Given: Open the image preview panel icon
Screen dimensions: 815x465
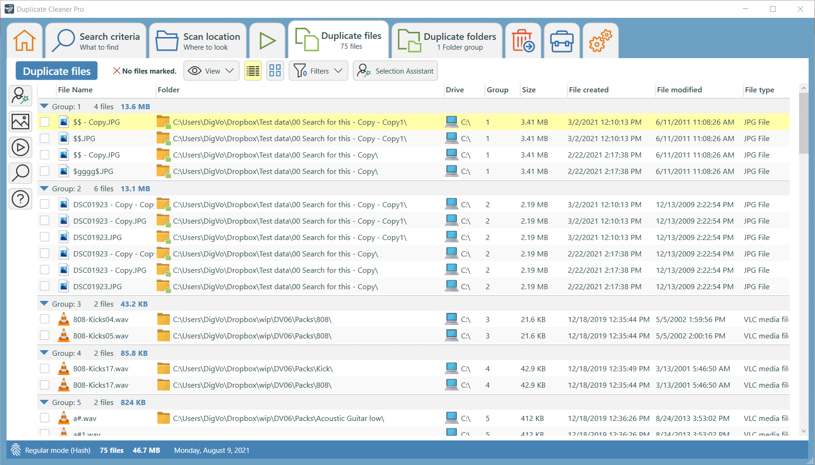Looking at the screenshot, I should point(20,121).
